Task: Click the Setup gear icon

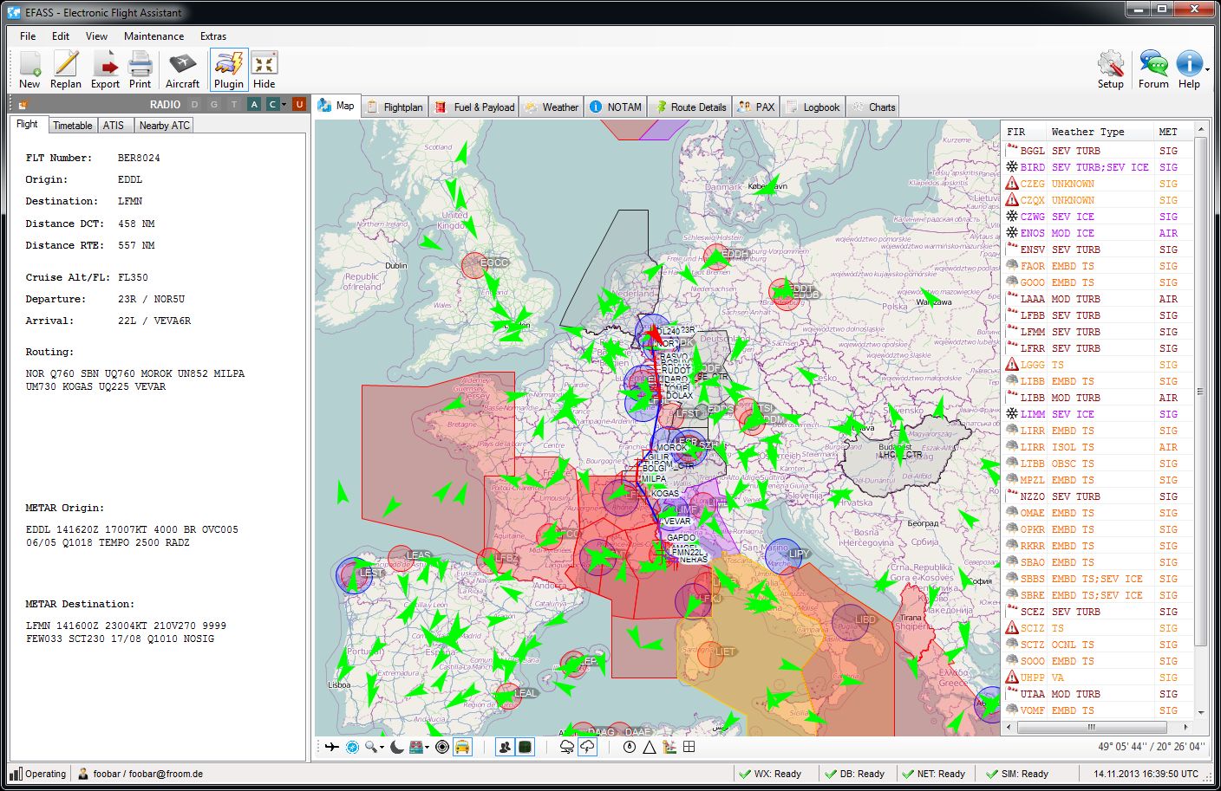Action: click(x=1110, y=68)
